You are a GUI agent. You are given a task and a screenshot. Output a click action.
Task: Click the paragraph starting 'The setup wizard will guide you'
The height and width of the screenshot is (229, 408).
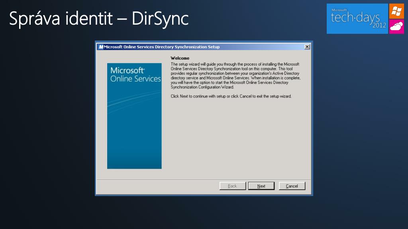(x=235, y=76)
